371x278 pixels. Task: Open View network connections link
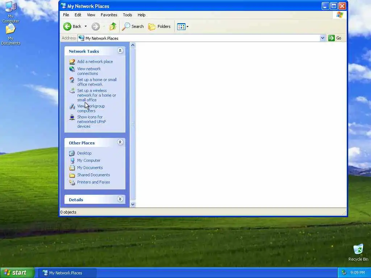[89, 71]
